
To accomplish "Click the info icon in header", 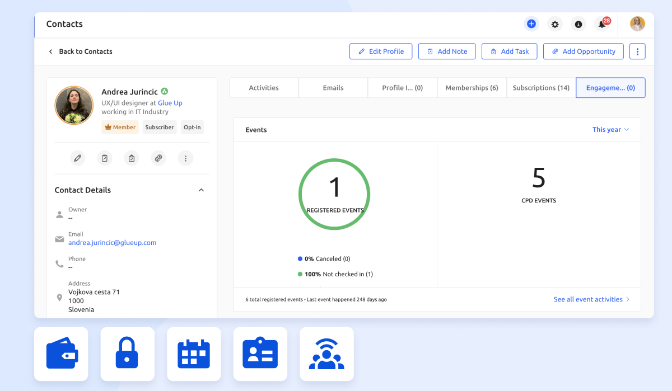I will (x=578, y=24).
